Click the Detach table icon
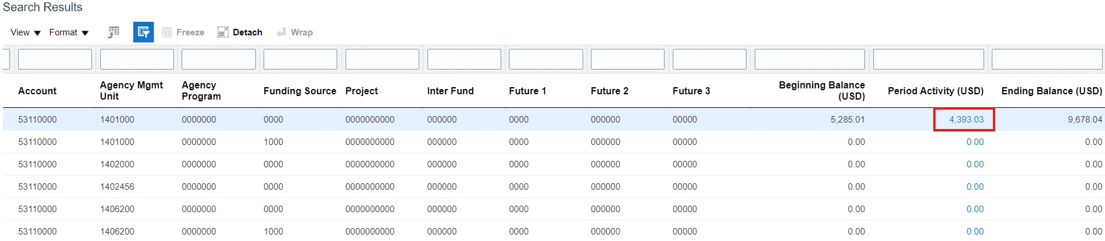 [x=223, y=32]
